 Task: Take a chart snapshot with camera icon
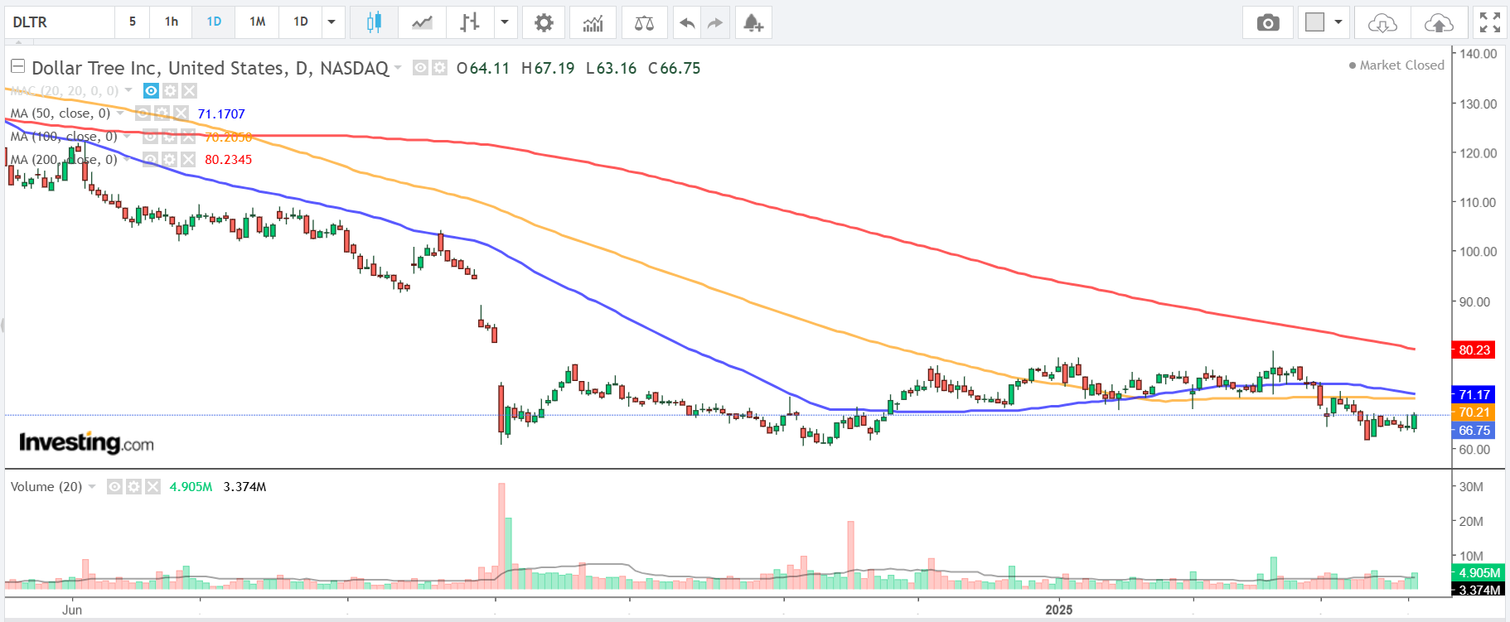(1268, 22)
